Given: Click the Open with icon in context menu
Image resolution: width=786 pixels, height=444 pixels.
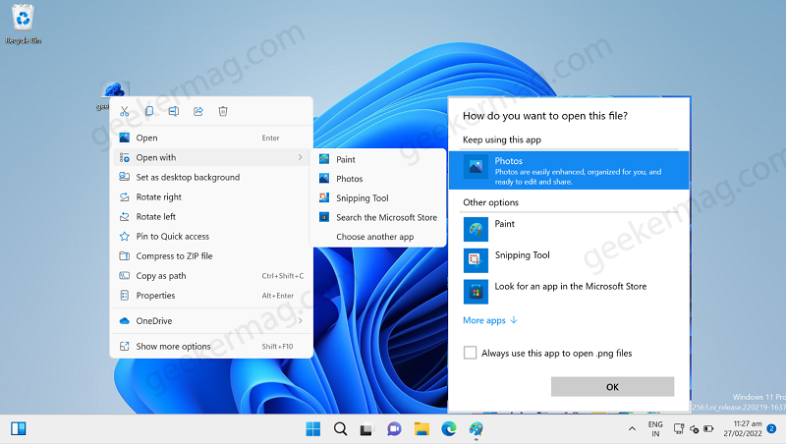Looking at the screenshot, I should (125, 158).
